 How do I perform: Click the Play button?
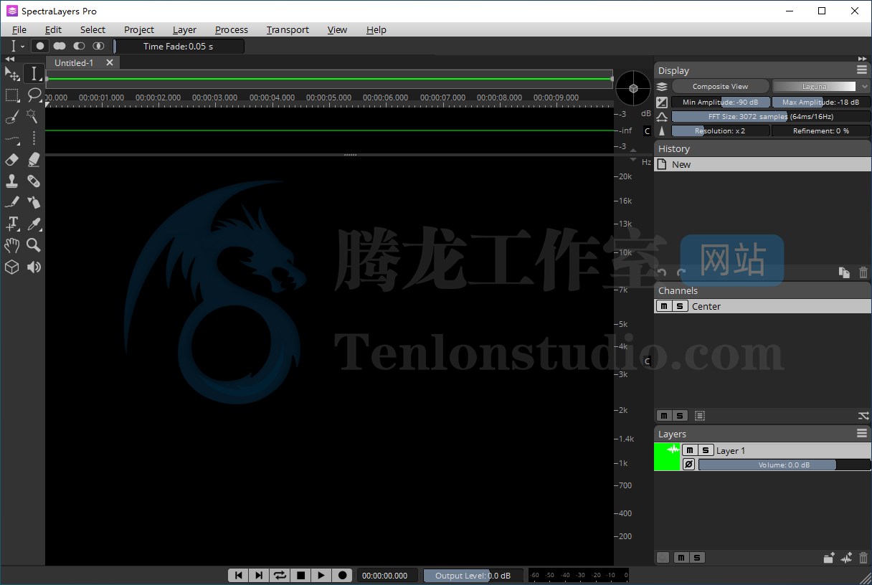(321, 575)
